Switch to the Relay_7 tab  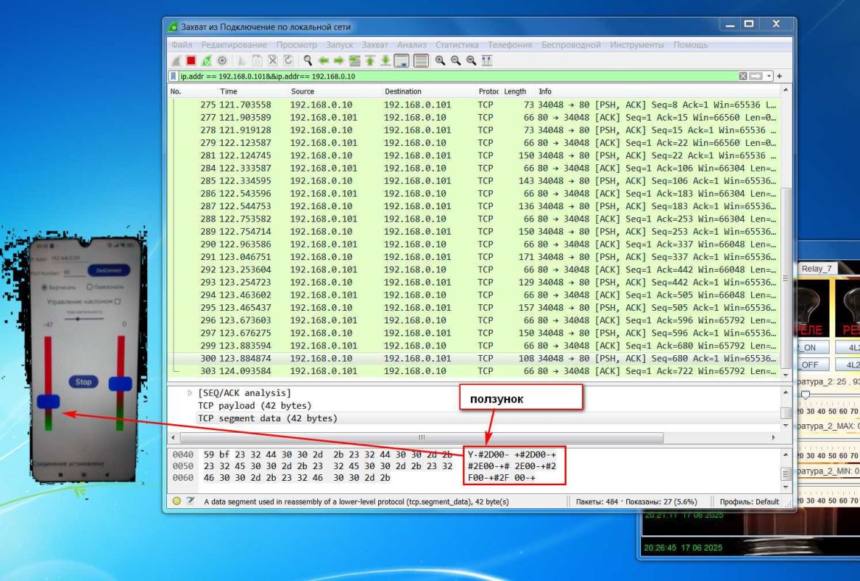(x=816, y=269)
